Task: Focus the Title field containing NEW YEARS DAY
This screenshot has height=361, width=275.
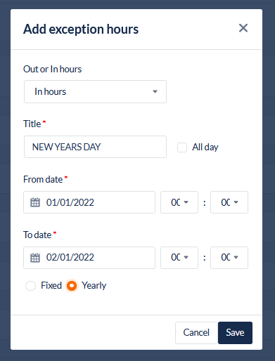Action: [x=95, y=147]
